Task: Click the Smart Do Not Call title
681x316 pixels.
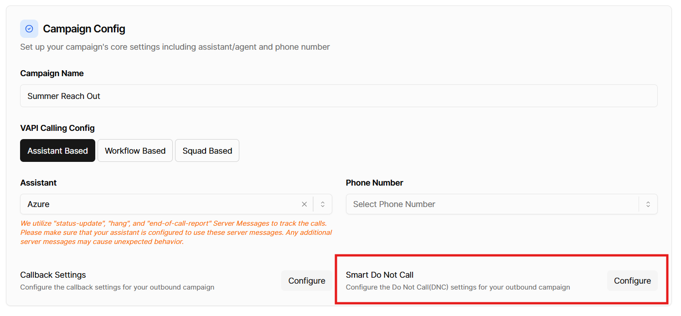Action: (x=379, y=275)
